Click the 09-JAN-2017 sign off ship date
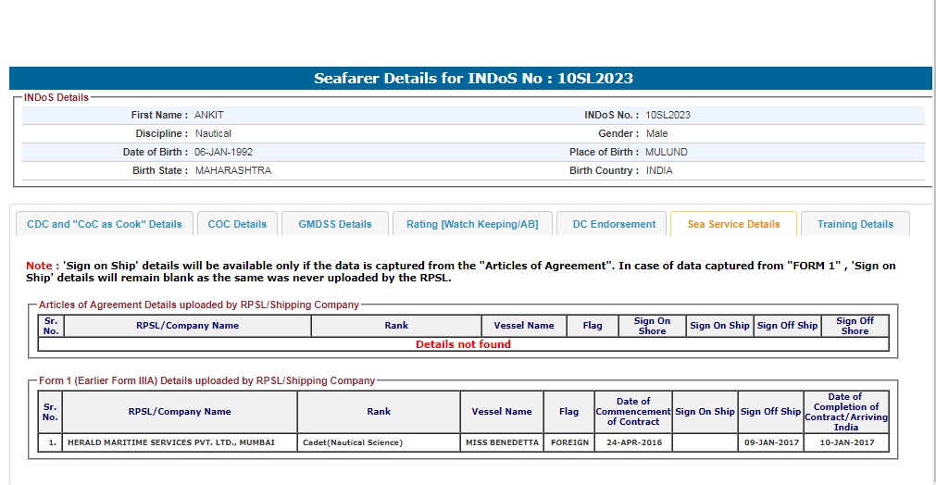936x485 pixels. tap(770, 442)
